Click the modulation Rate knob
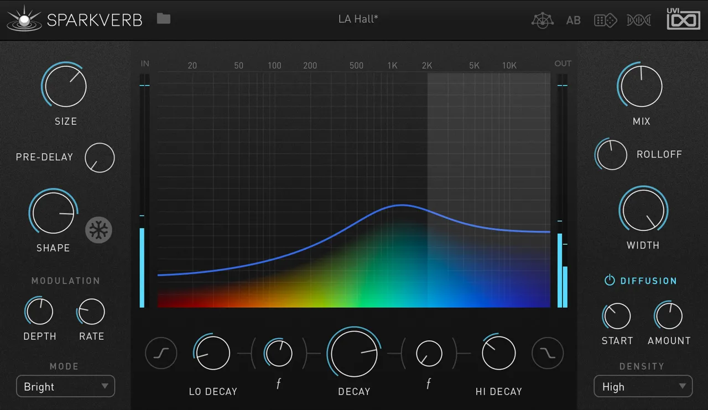Image resolution: width=708 pixels, height=410 pixels. pyautogui.click(x=91, y=312)
